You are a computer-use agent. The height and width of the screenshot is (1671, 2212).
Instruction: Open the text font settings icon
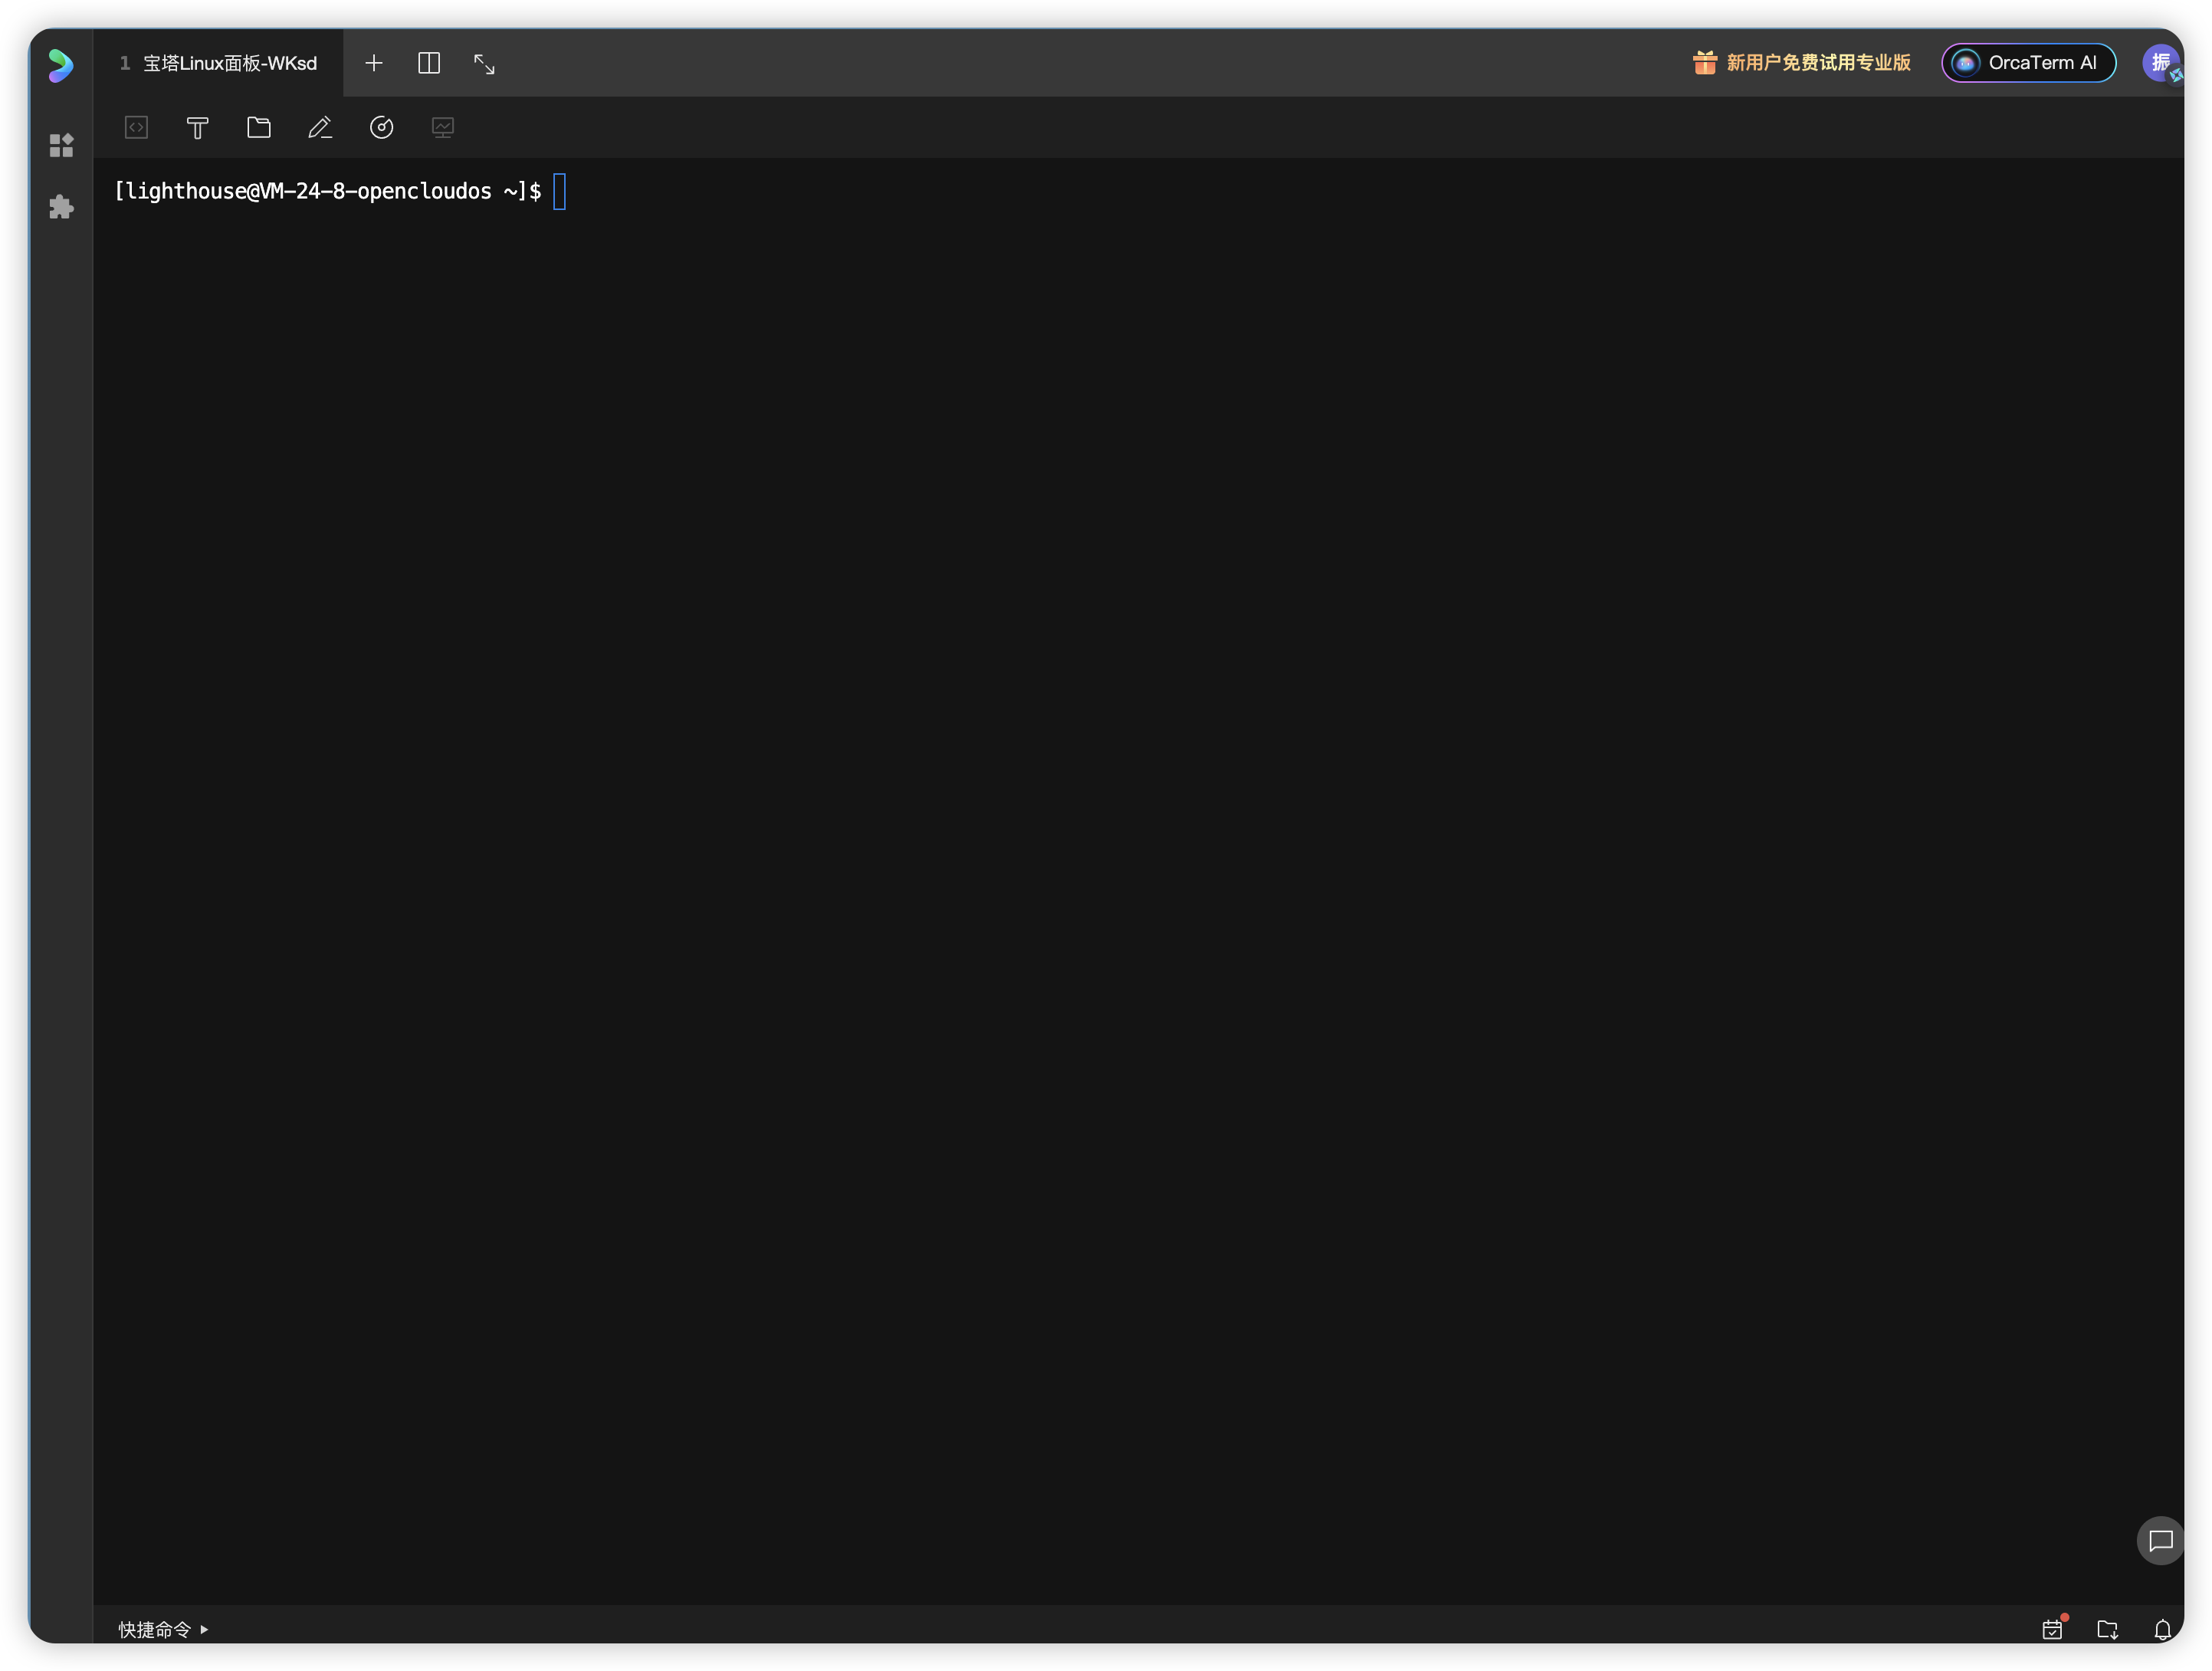point(198,127)
